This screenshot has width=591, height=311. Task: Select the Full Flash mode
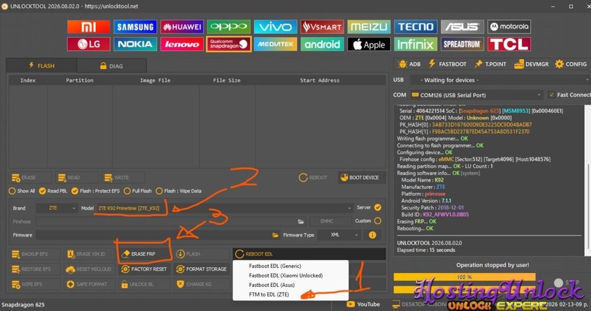138,191
